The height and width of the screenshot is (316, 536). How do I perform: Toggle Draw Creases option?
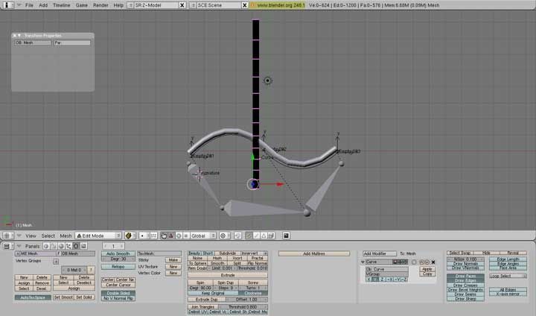pos(465,285)
